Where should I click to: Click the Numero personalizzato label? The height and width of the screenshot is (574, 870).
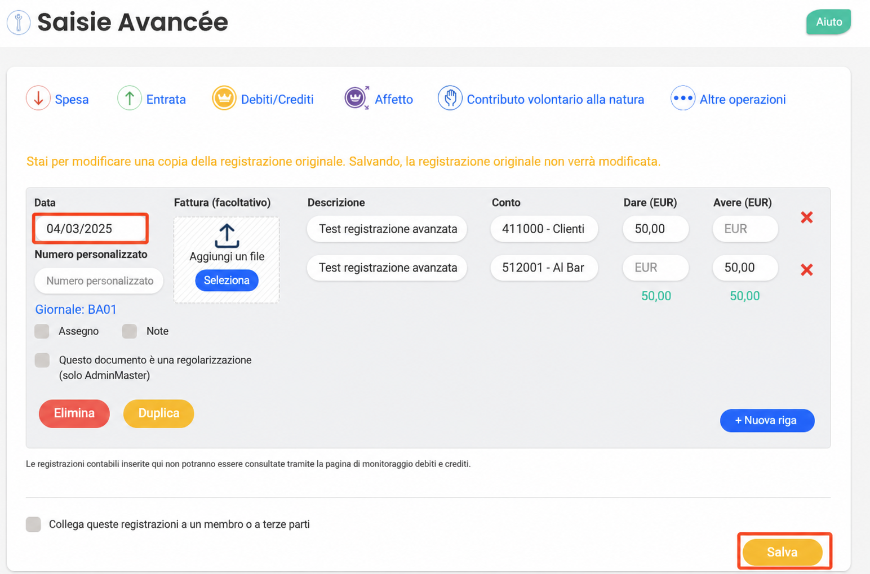tap(91, 255)
